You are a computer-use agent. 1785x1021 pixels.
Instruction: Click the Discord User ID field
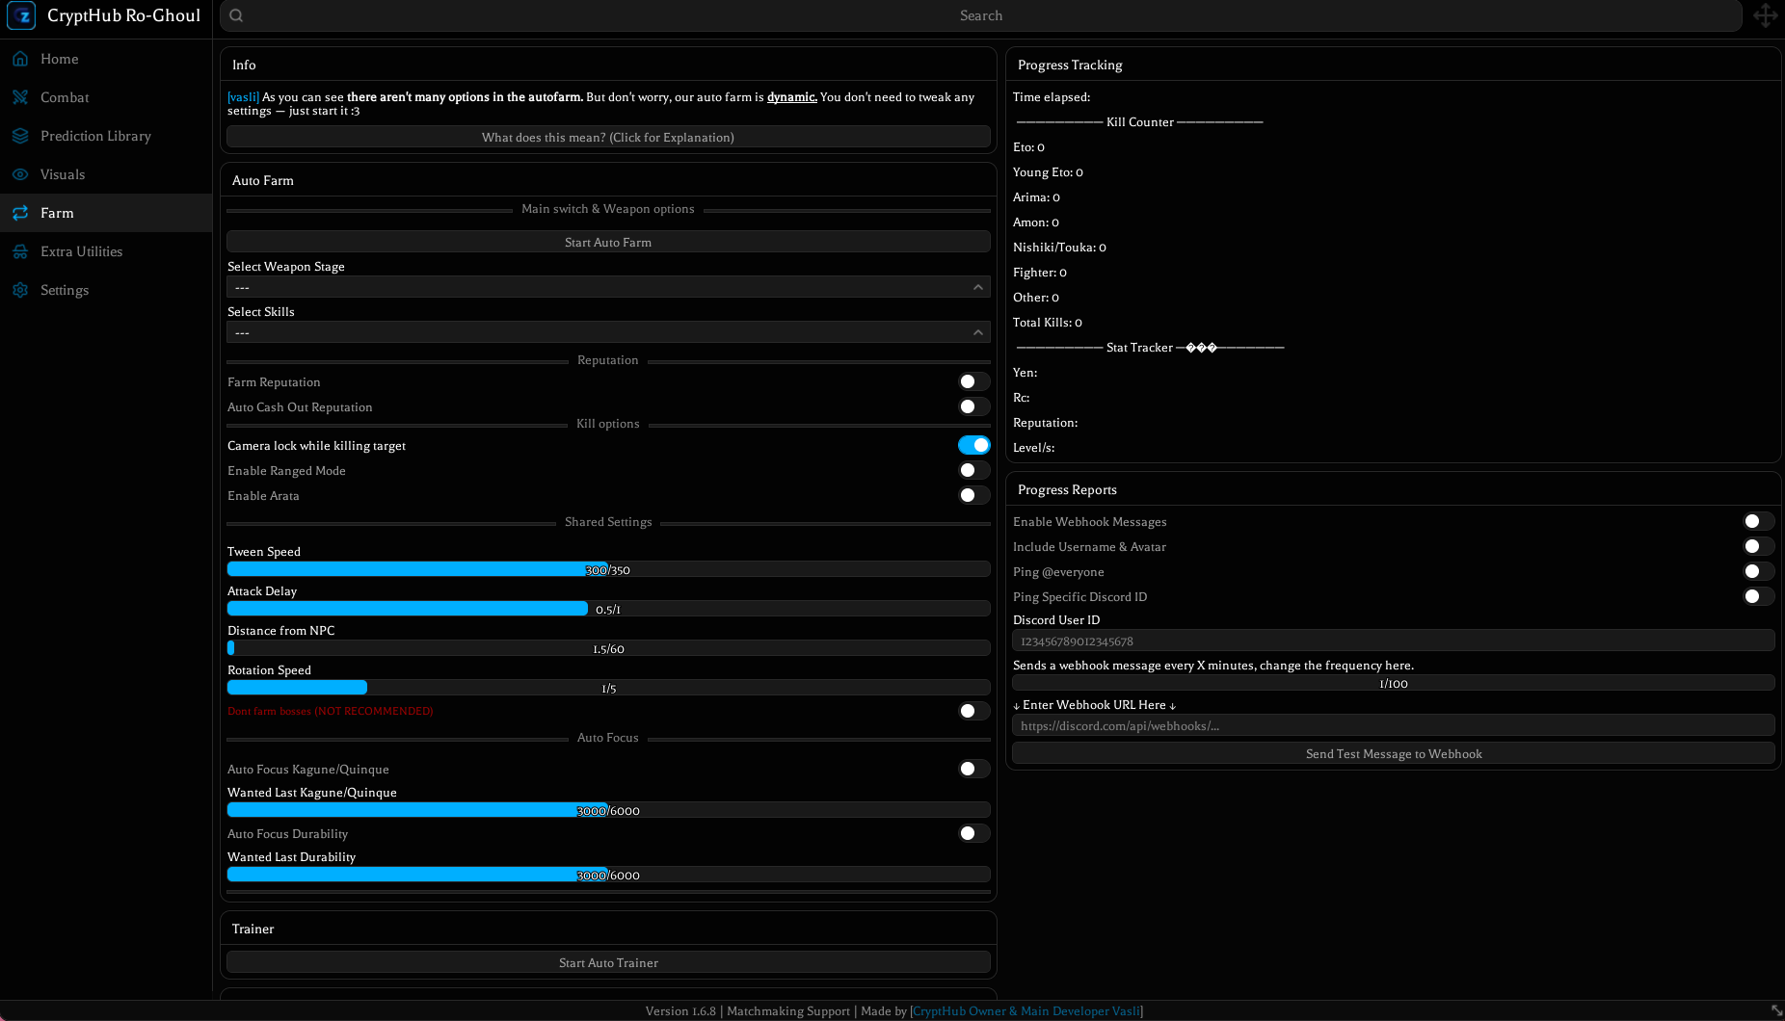point(1394,641)
